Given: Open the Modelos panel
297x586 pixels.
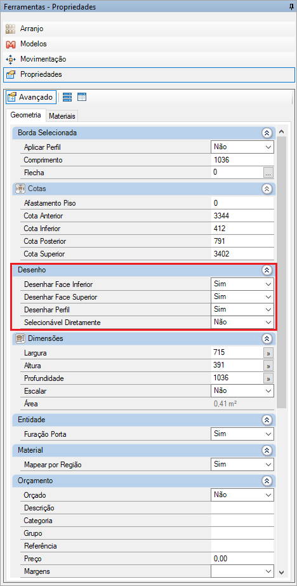Looking at the screenshot, I should pos(149,44).
